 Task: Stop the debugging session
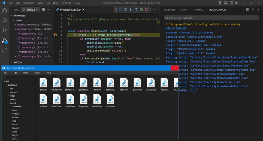[x=147, y=10]
